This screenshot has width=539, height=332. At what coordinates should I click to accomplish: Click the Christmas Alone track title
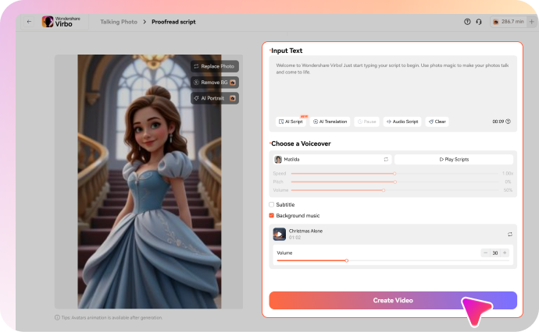[x=305, y=231]
